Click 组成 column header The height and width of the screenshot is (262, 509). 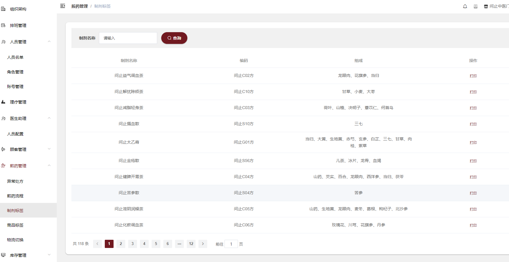(359, 61)
